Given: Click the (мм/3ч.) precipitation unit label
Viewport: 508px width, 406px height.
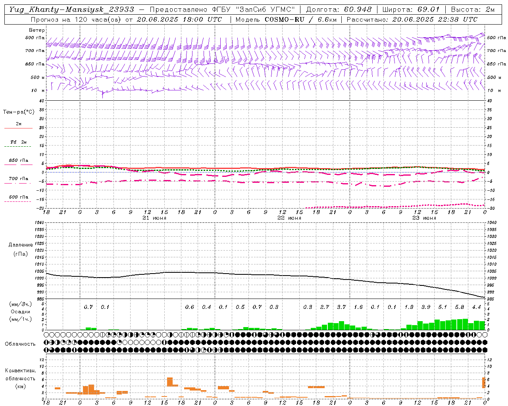Looking at the screenshot, I should click(20, 304).
